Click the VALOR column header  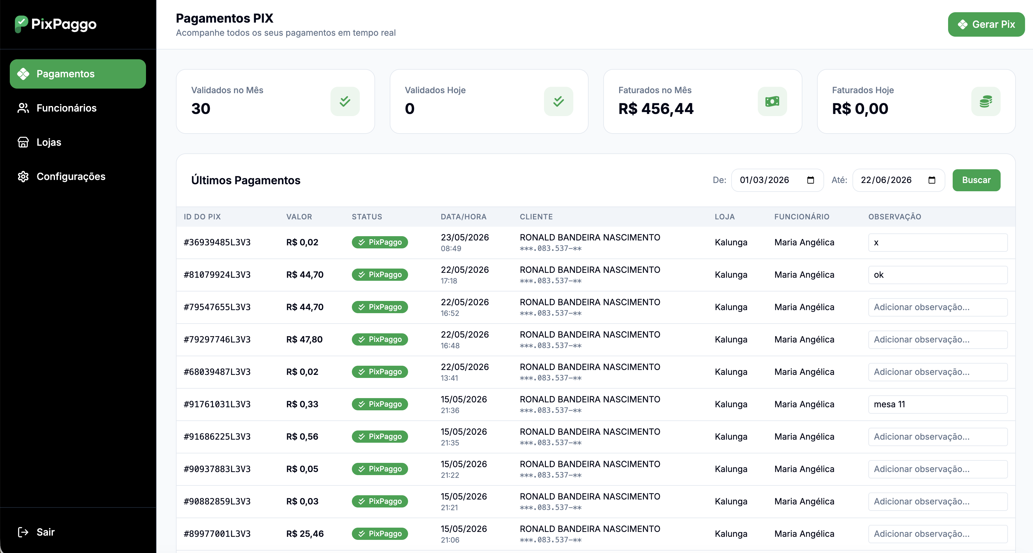[x=299, y=217]
